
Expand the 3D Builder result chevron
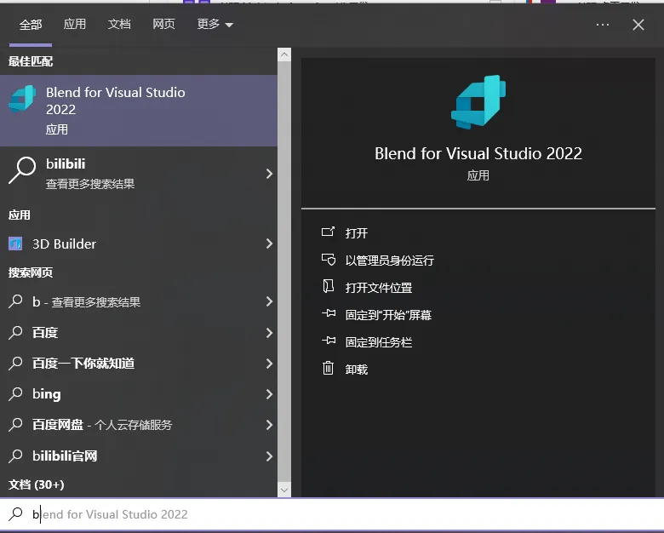coord(269,244)
